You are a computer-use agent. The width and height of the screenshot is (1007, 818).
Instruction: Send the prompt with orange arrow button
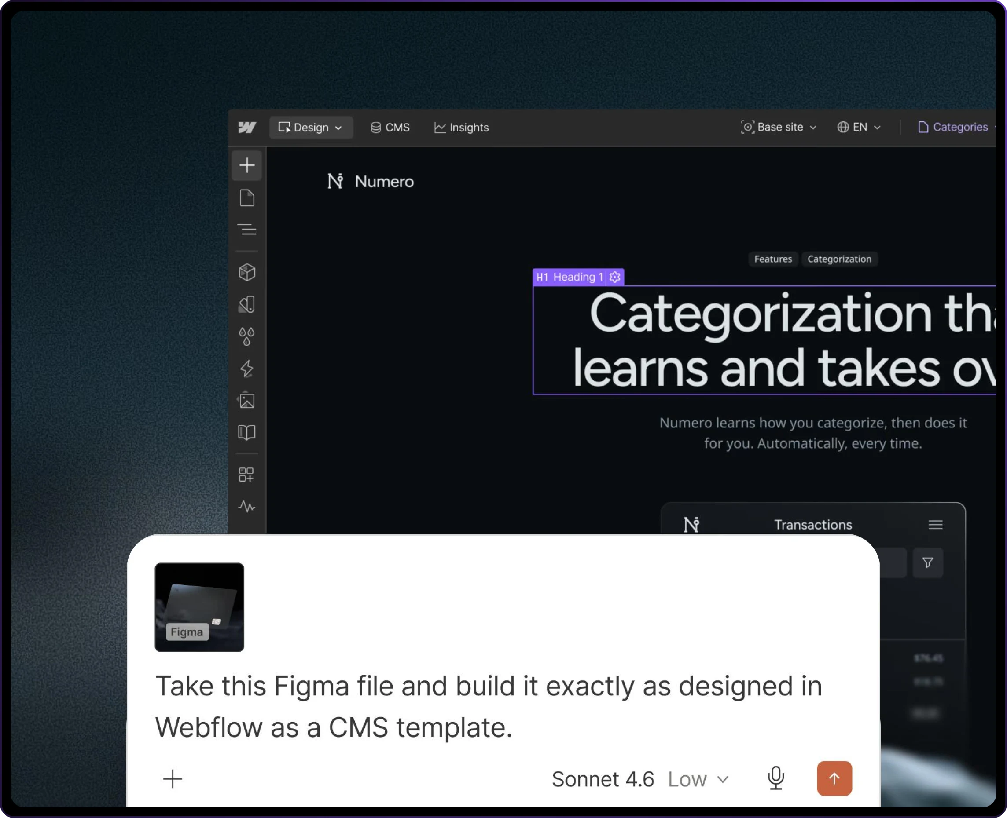834,778
